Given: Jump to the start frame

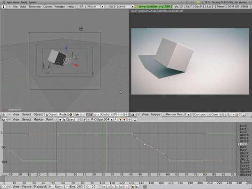Looking at the screenshot, I should [x=105, y=187].
